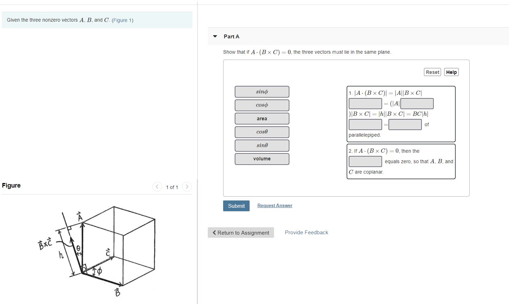The image size is (509, 304).
Task: Collapse the Part A section triangle
Action: [215, 36]
